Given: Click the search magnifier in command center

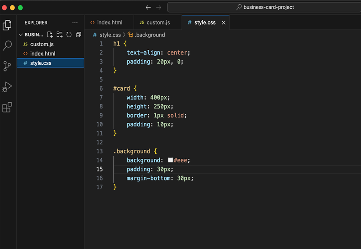Looking at the screenshot, I should (239, 7).
